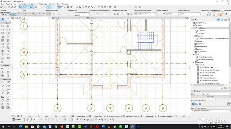
Task: Open the Windows Start menu
Action: click(x=2, y=126)
